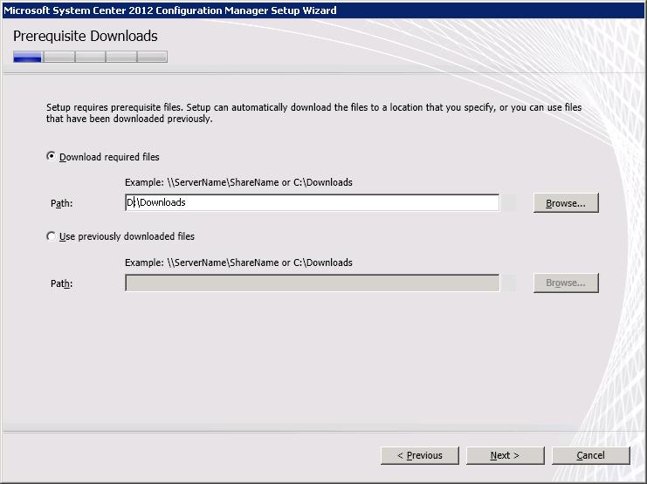
Task: Select Use previously downloaded files option
Action: coord(52,236)
